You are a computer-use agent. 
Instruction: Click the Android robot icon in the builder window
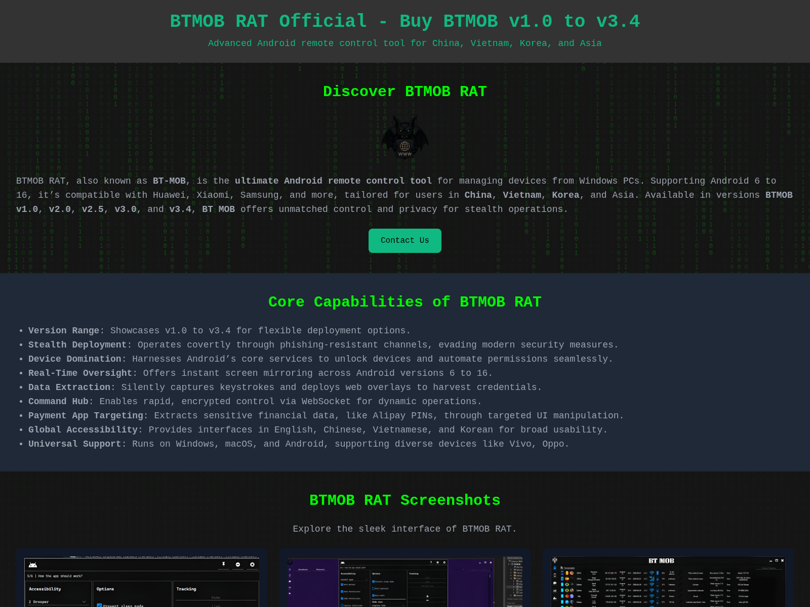(x=33, y=565)
